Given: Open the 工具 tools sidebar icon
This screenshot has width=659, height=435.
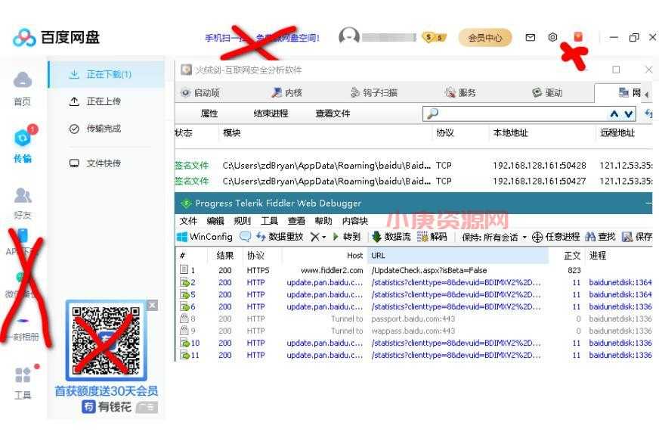Looking at the screenshot, I should pyautogui.click(x=23, y=376).
